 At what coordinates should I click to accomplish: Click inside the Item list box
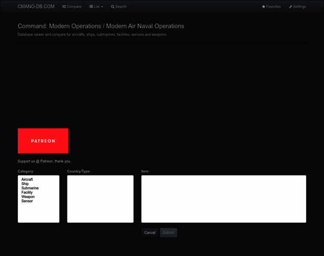(x=223, y=199)
